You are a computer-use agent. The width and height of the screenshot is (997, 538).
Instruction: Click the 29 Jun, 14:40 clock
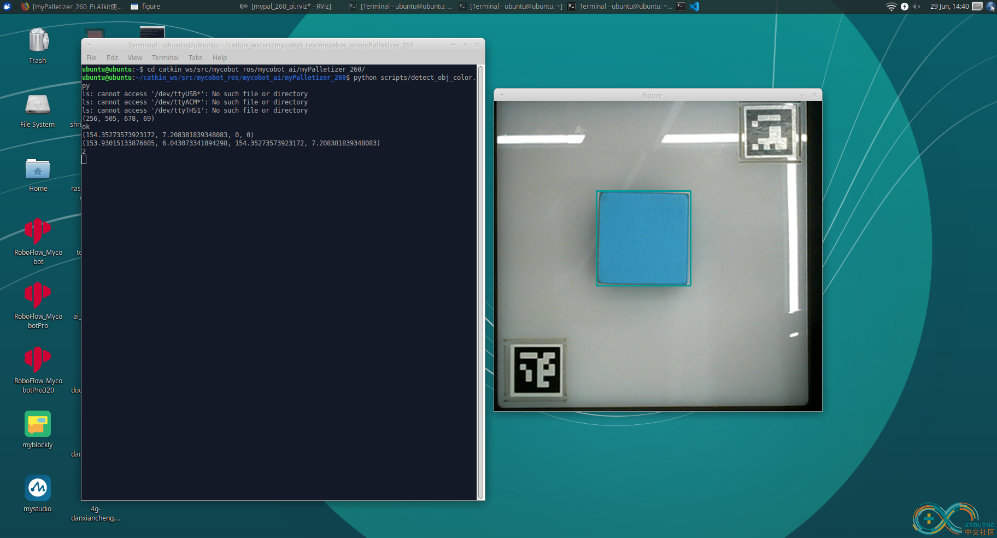949,7
